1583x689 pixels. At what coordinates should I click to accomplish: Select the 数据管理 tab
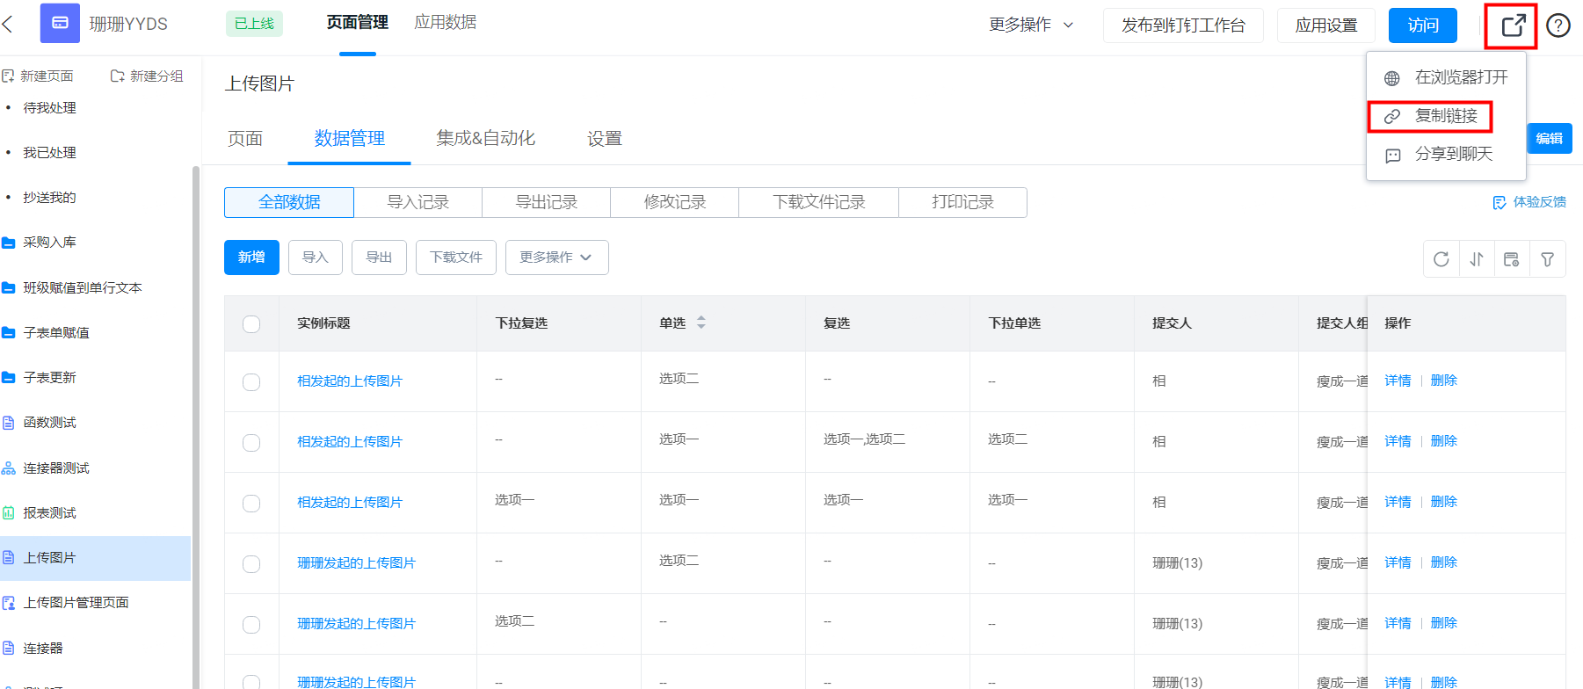pyautogui.click(x=350, y=139)
